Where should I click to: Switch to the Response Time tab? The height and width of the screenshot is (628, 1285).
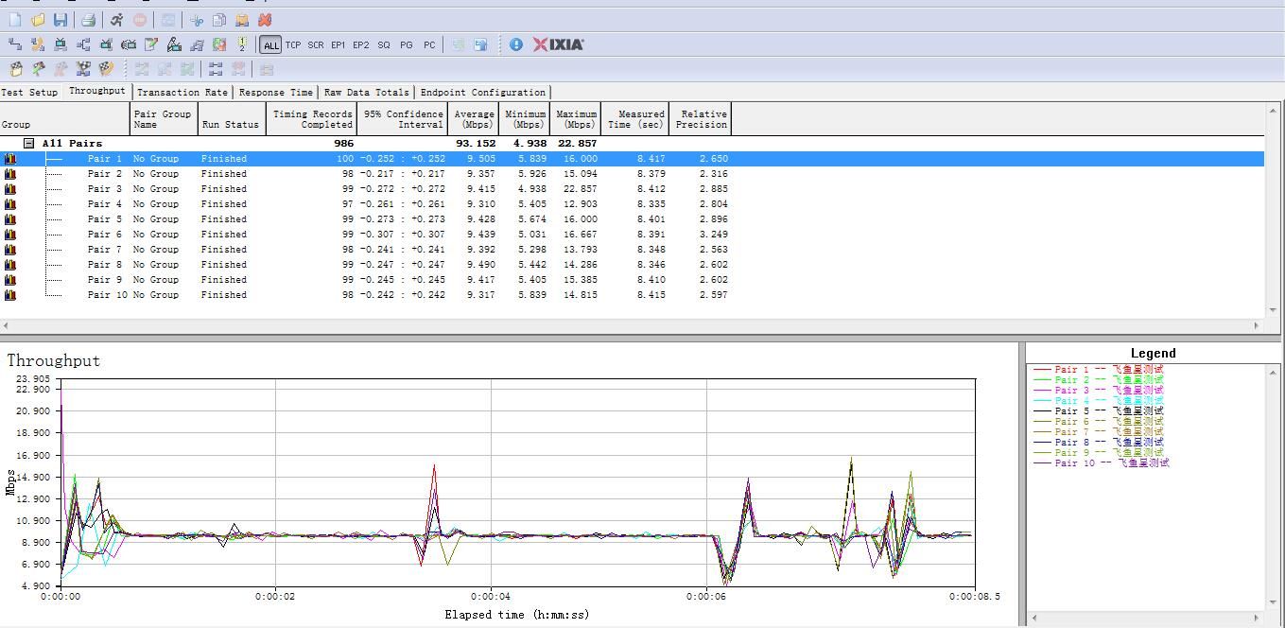[x=275, y=93]
